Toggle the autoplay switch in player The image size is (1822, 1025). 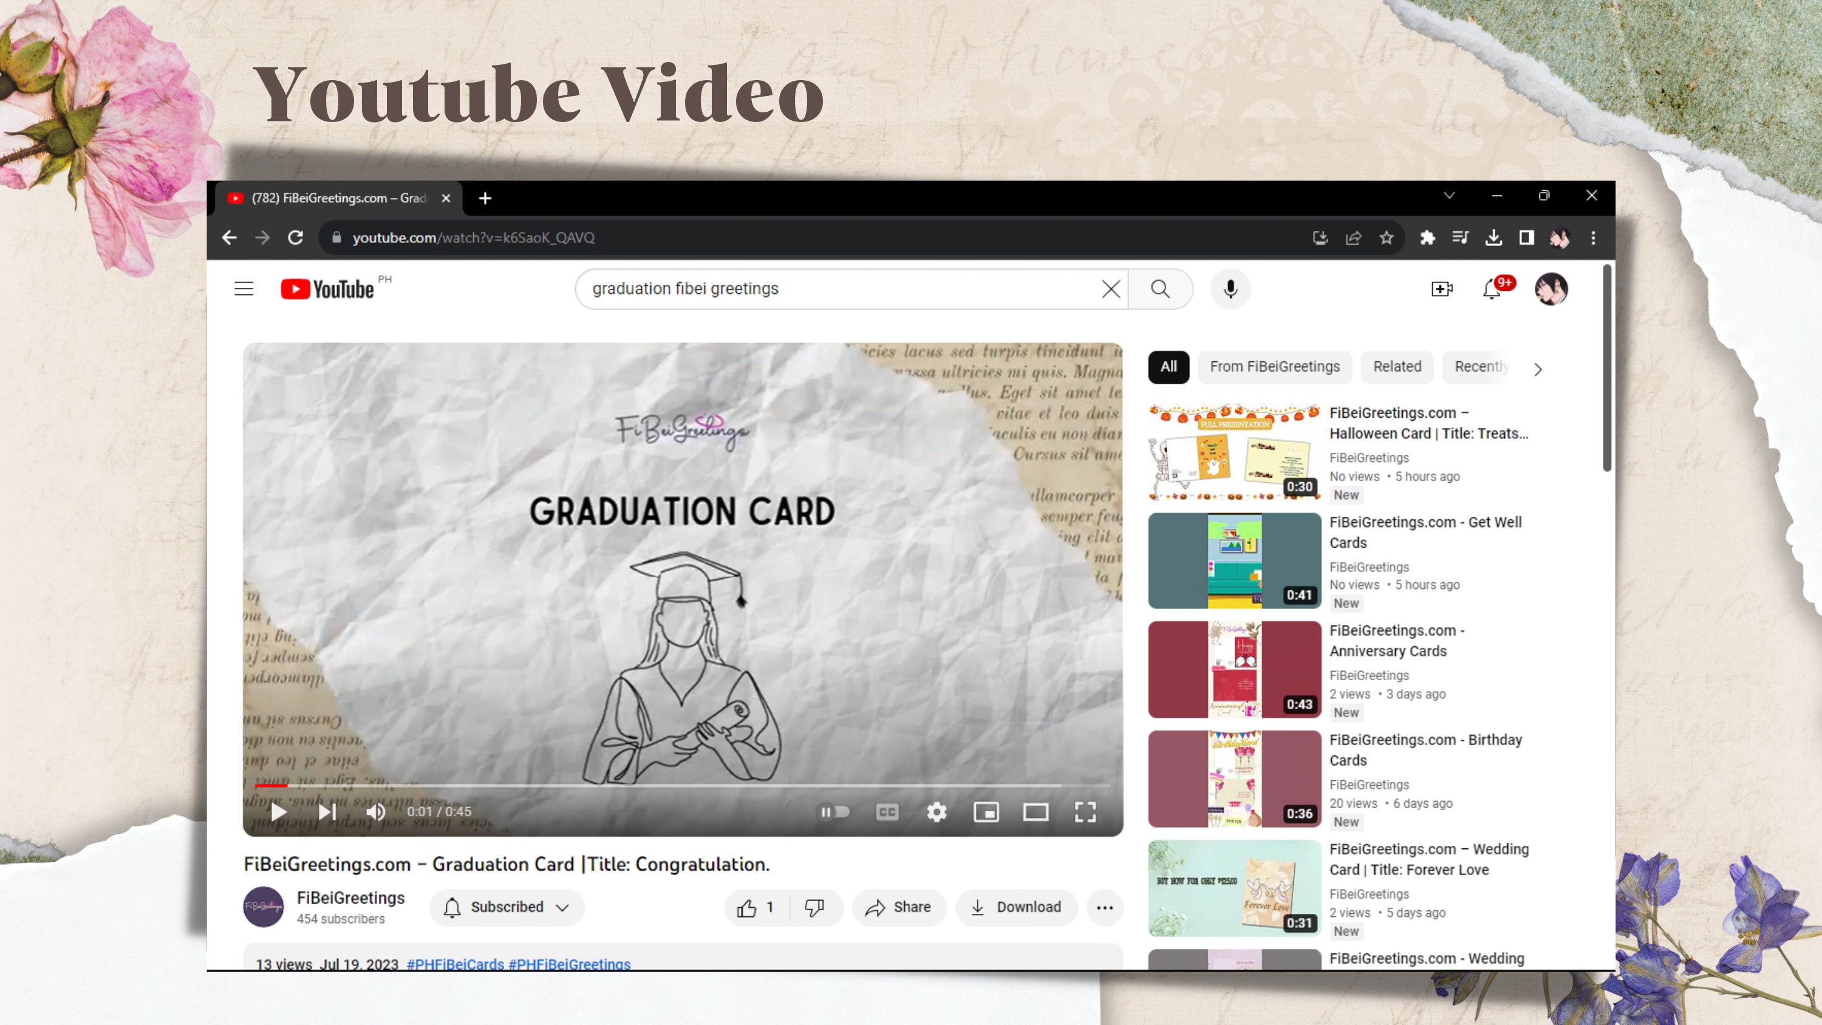[834, 811]
